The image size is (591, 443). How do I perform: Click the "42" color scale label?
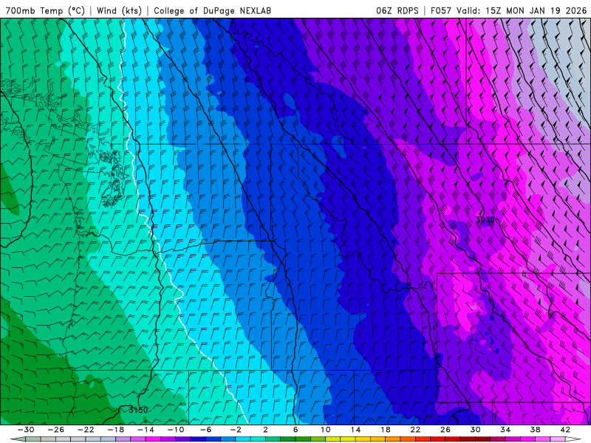(565, 430)
